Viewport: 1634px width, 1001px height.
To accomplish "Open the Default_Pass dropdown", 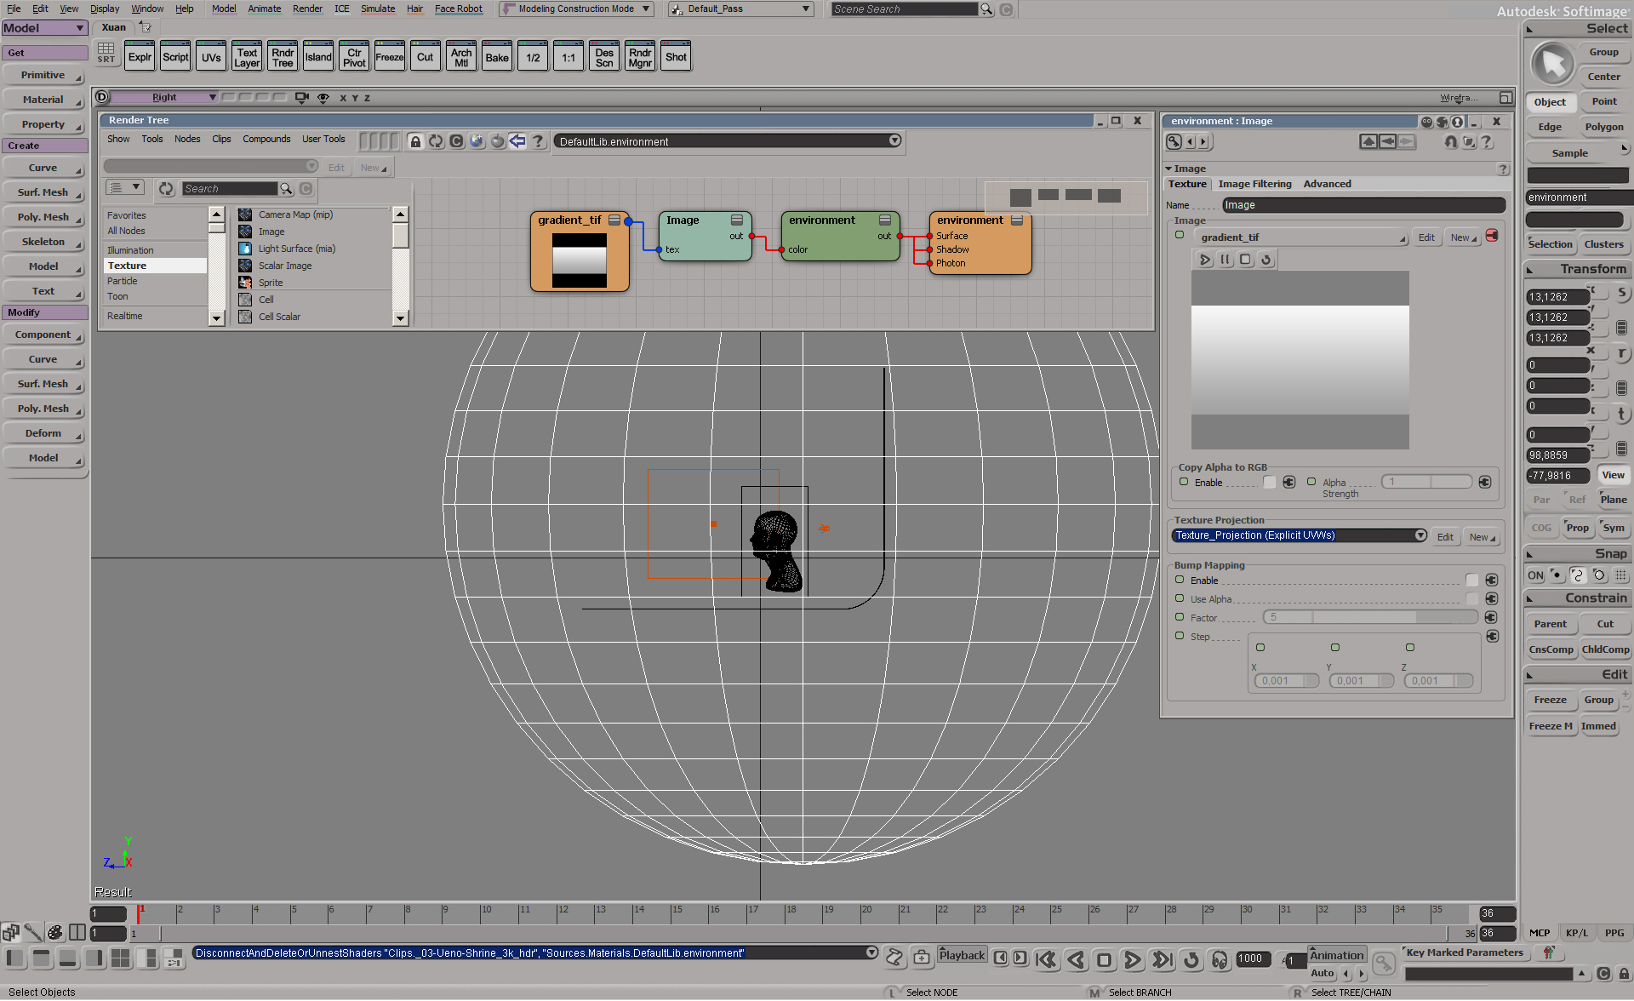I will (740, 9).
